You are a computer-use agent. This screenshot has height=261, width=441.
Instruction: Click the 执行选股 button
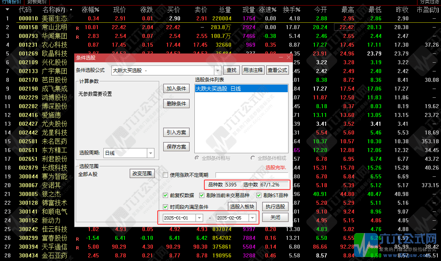tap(275, 206)
